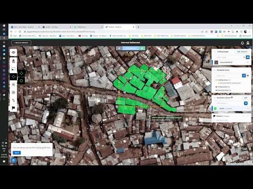Click the Markers flag icon in panel

[214, 116]
